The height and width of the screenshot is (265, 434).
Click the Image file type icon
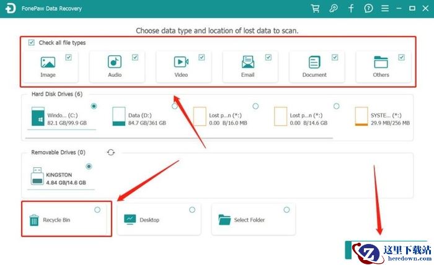(48, 62)
